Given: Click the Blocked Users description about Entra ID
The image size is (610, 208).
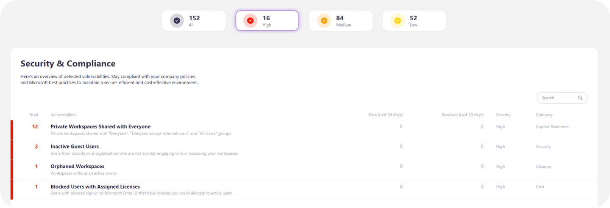Looking at the screenshot, I should tap(141, 193).
